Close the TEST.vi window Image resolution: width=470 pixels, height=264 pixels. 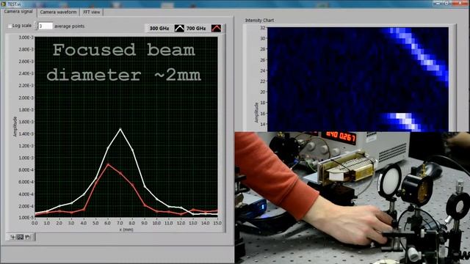pyautogui.click(x=461, y=3)
